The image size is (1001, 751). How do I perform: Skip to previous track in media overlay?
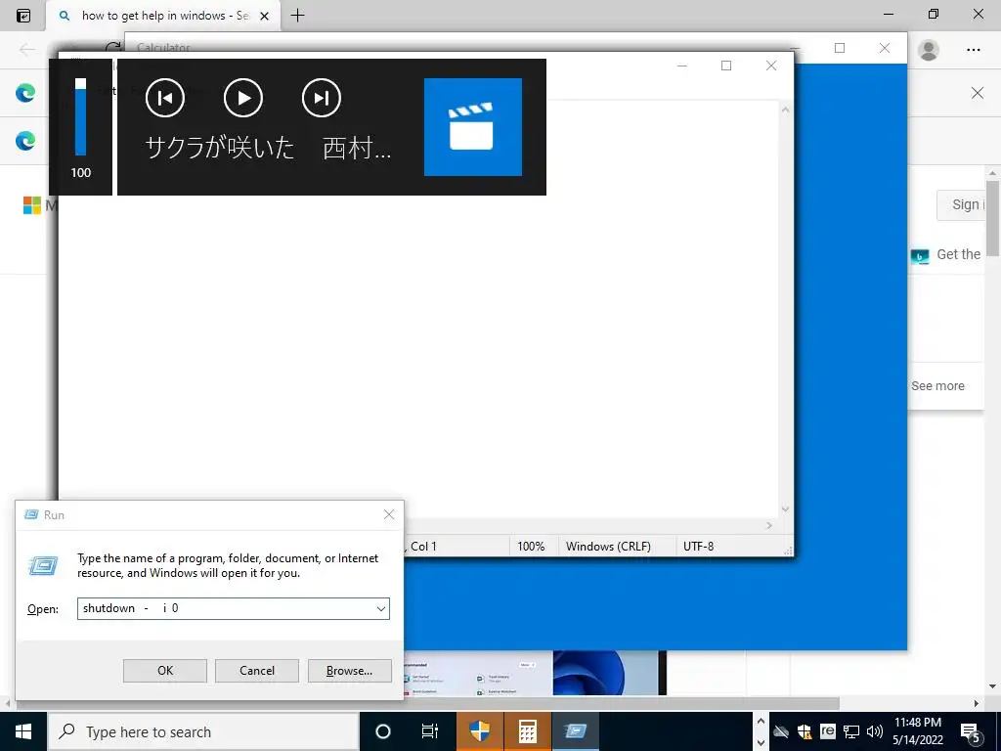164,99
